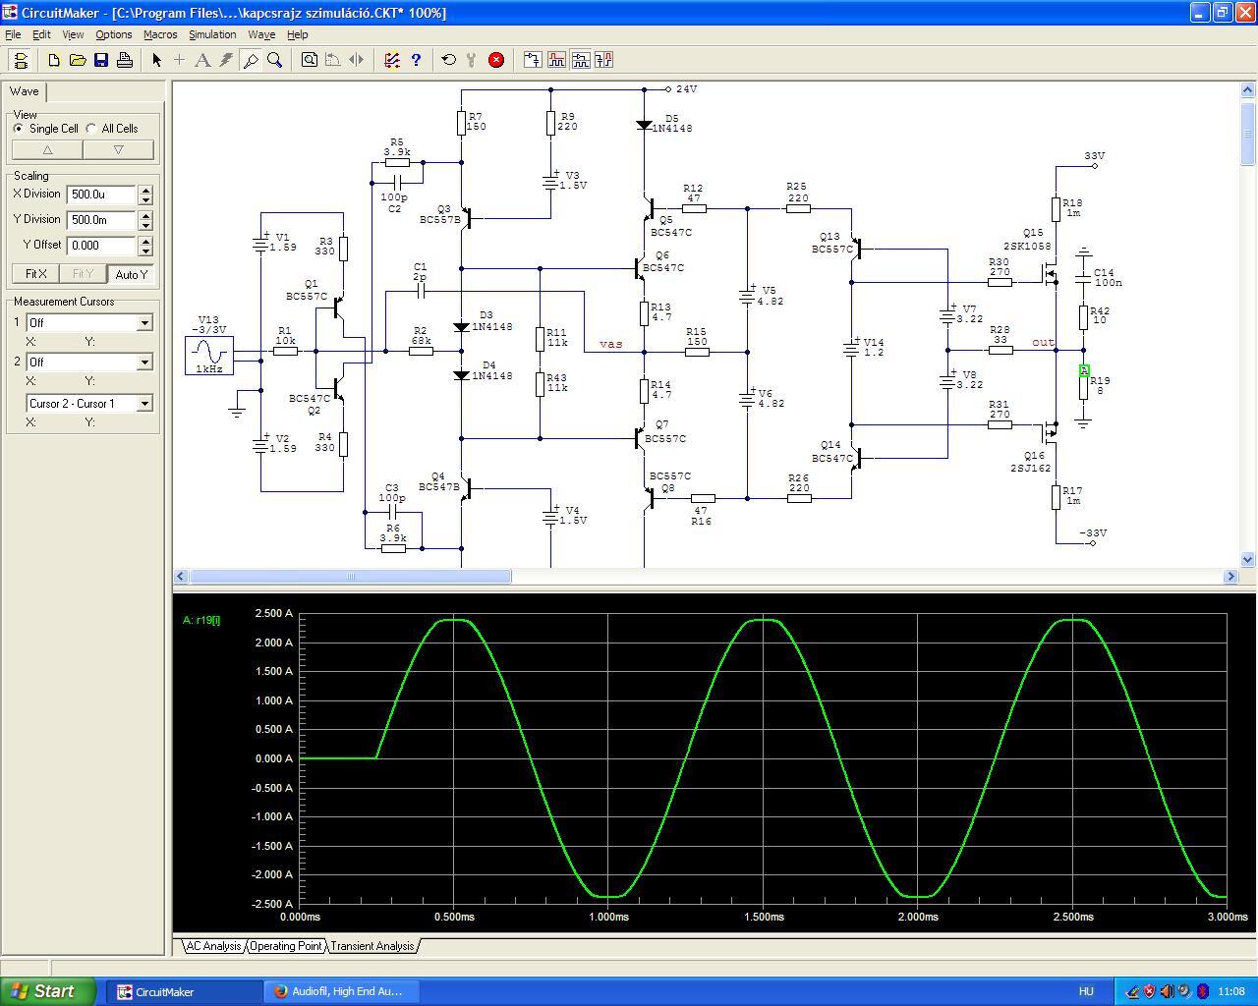Select the Arrow pointer tool
Image resolution: width=1258 pixels, height=1006 pixels.
tap(156, 60)
